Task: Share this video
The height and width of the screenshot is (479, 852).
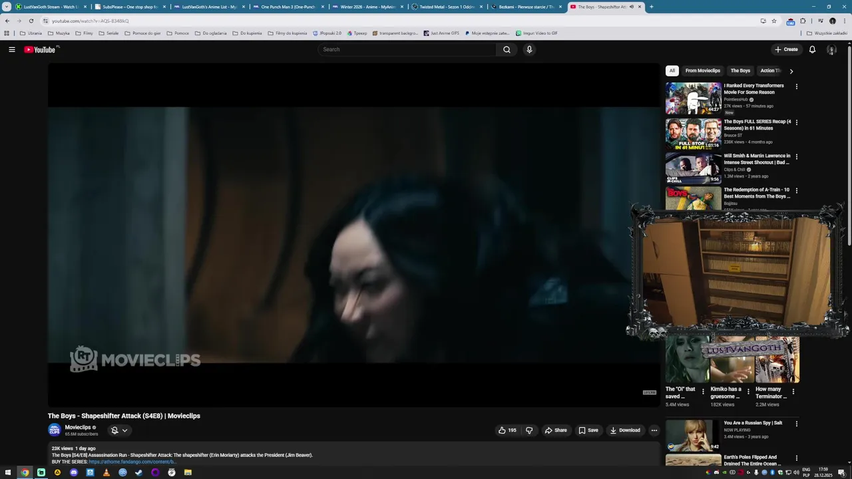Action: 556,430
